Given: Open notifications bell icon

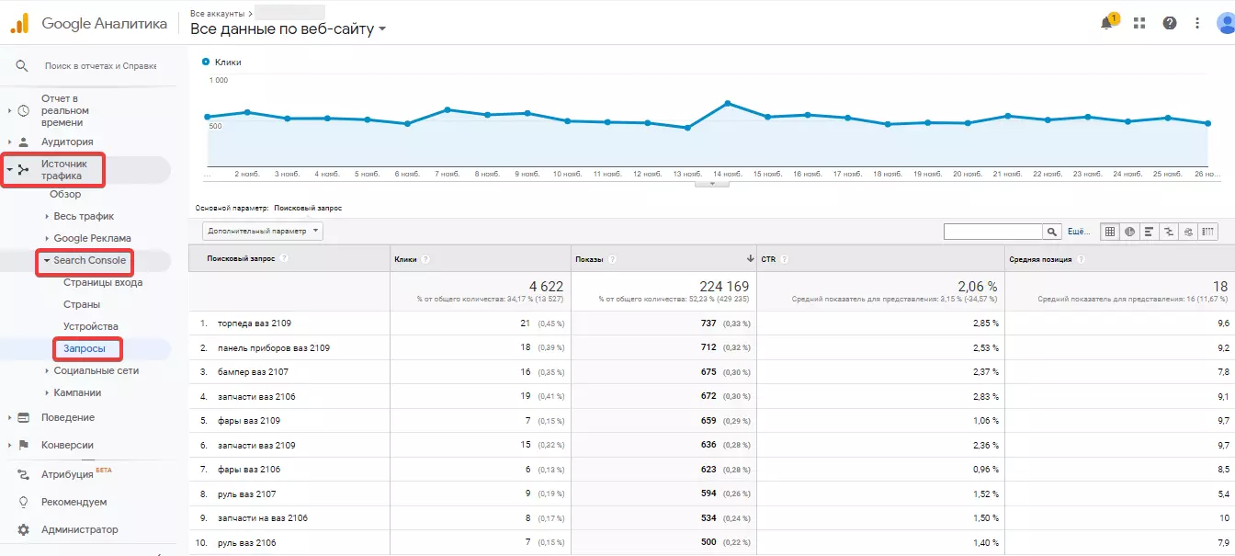Looking at the screenshot, I should 1107,23.
